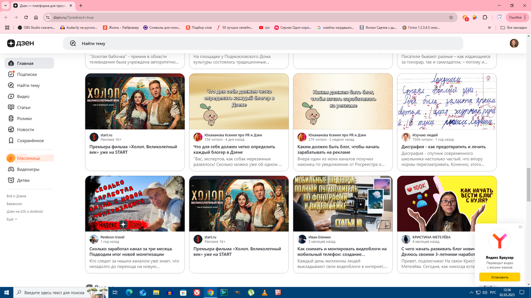Open 'Как начать вести блог с нуля' thumbnail
Viewport: 531px width, 298px height.
(447, 204)
